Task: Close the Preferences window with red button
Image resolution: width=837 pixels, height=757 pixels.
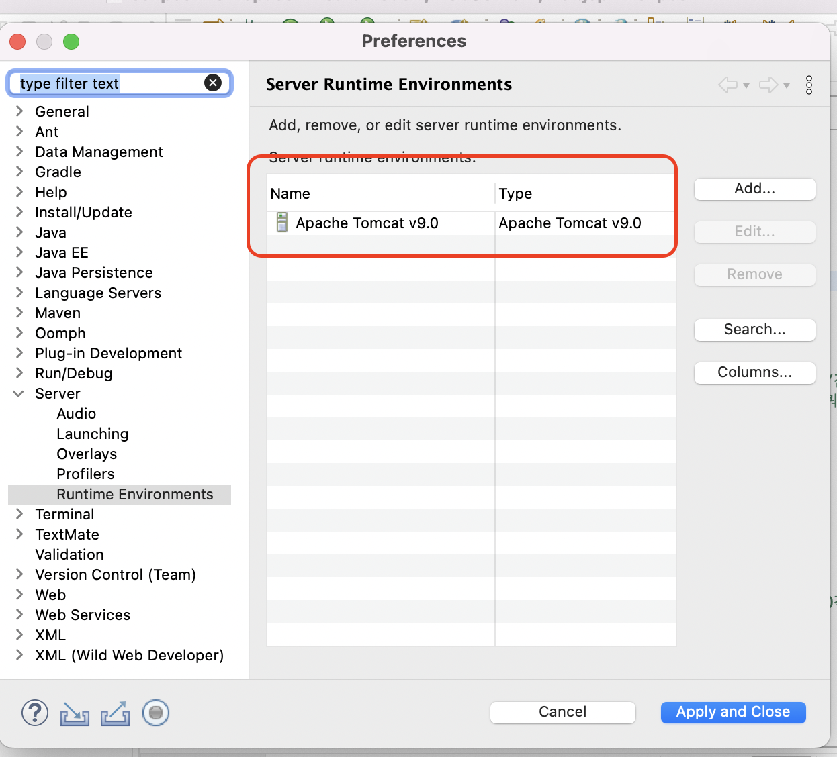Action: click(x=17, y=42)
